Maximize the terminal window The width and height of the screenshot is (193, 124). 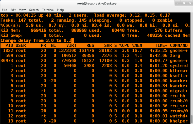(x=184, y=4)
